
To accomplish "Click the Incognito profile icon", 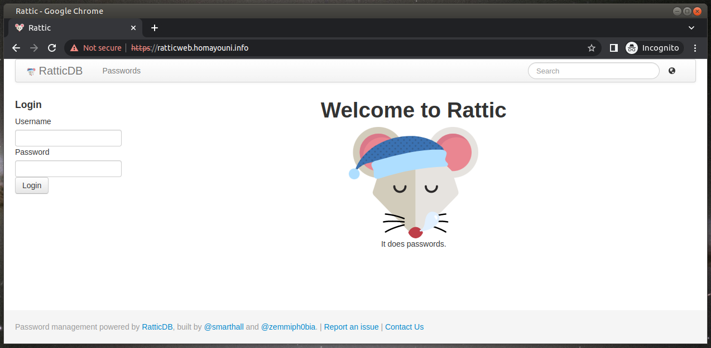I will click(x=632, y=48).
